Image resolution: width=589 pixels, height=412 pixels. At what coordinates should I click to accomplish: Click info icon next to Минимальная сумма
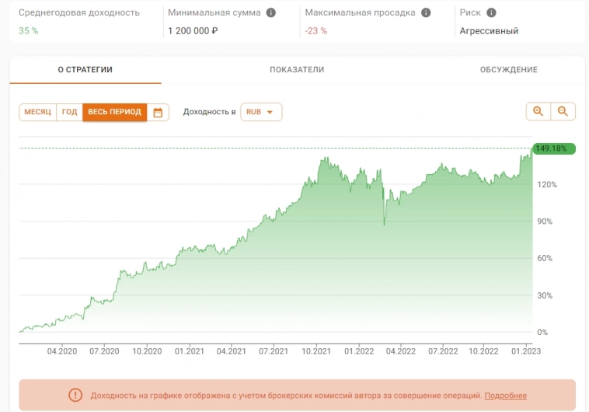click(x=270, y=13)
